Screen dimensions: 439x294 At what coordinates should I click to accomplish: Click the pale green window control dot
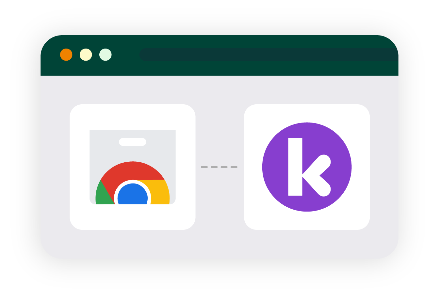[x=106, y=55]
